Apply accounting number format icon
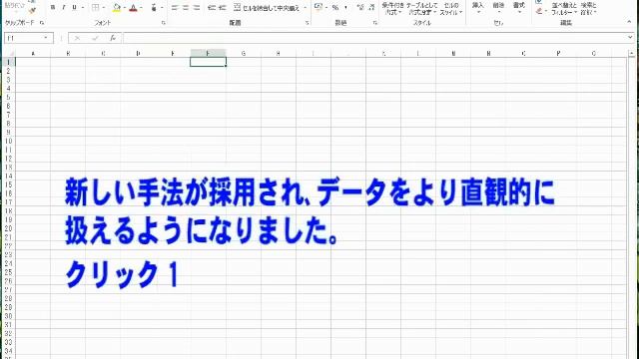The width and height of the screenshot is (639, 359). 319,7
